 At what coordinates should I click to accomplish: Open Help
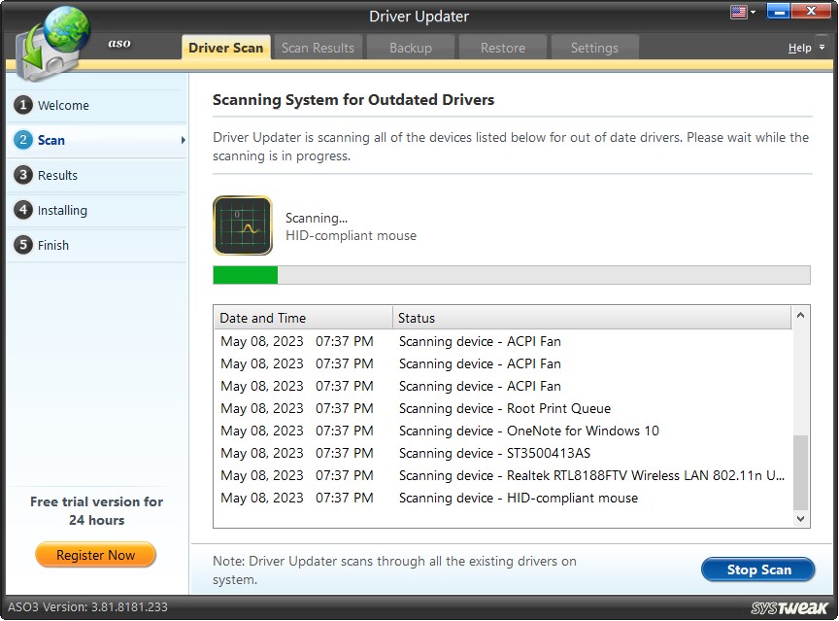801,47
